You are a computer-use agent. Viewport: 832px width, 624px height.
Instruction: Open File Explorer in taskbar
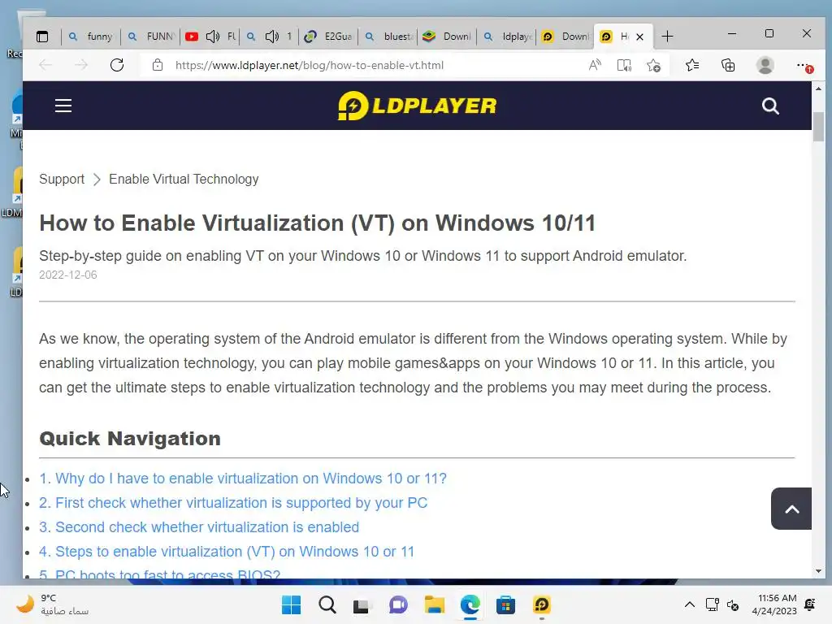(434, 604)
